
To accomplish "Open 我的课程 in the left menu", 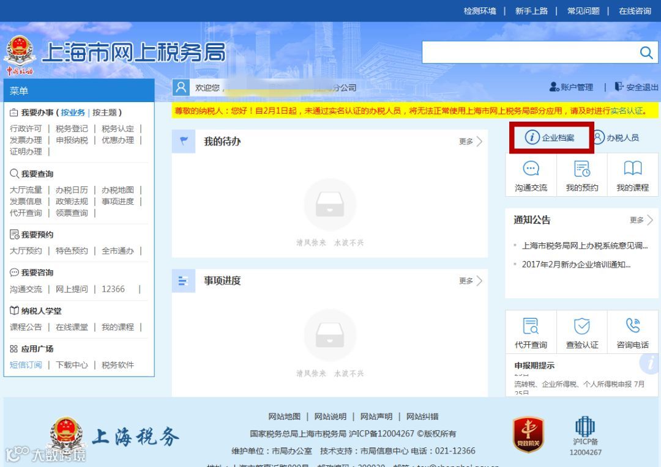I will click(118, 327).
